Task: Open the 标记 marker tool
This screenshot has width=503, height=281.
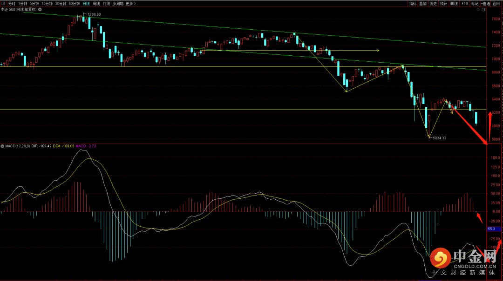Action: 475,3
